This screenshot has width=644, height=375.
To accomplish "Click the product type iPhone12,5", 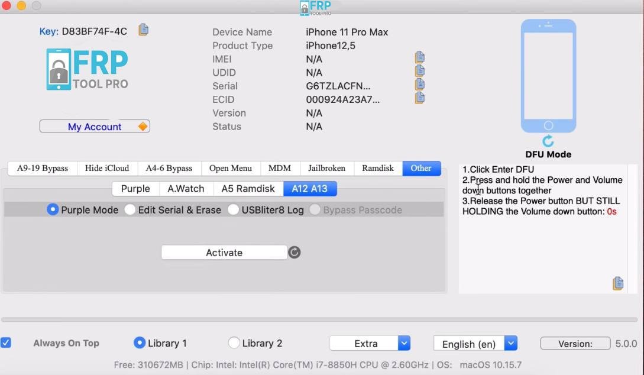I will [x=330, y=46].
